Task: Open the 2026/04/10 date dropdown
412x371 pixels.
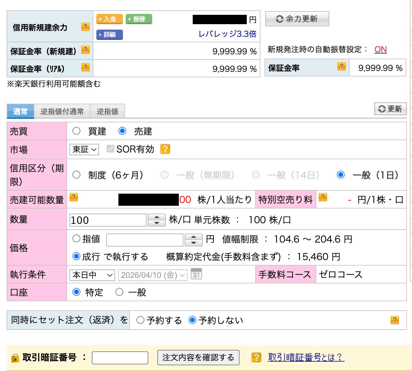Action: pos(153,275)
